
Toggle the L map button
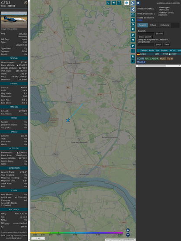click(x=133, y=20)
